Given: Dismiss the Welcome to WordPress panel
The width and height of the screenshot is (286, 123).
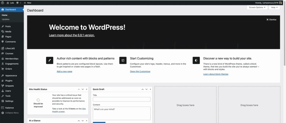Looking at the screenshot, I should [x=271, y=20].
